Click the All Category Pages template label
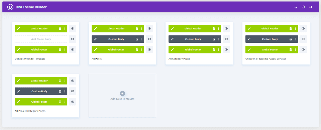This screenshot has height=130, width=321. pyautogui.click(x=179, y=59)
